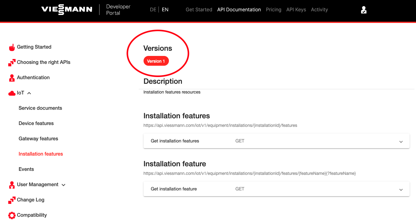Select the Version 1 button
The width and height of the screenshot is (416, 221).
(x=156, y=61)
